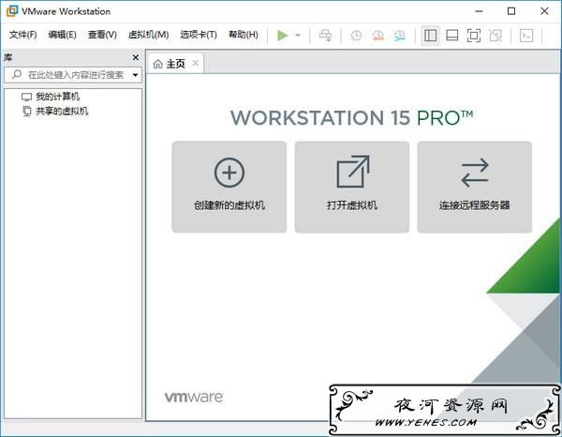Click the monitor icon beside 我的计算机
The image size is (562, 437).
coord(26,97)
